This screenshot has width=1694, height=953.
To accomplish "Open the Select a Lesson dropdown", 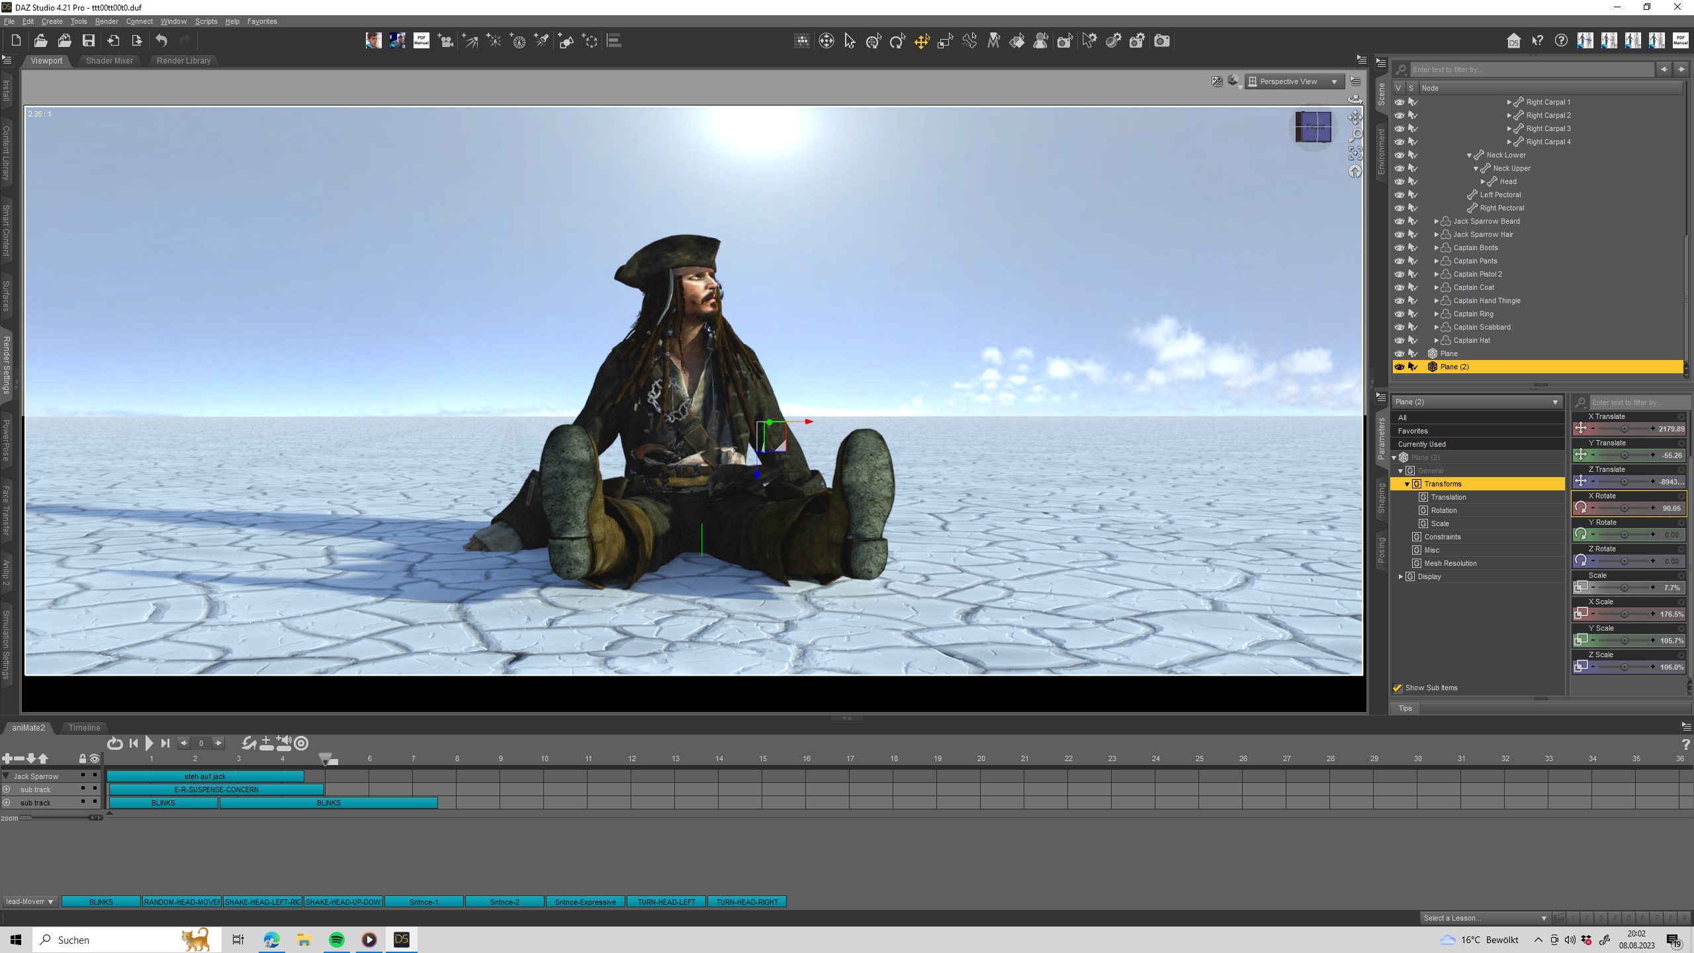I will (1485, 918).
